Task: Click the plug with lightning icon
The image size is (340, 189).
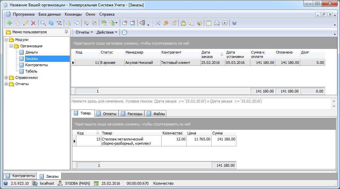Action: pos(200,23)
